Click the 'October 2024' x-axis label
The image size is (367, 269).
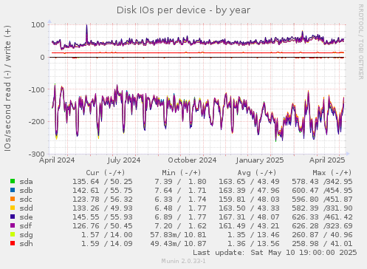click(192, 160)
